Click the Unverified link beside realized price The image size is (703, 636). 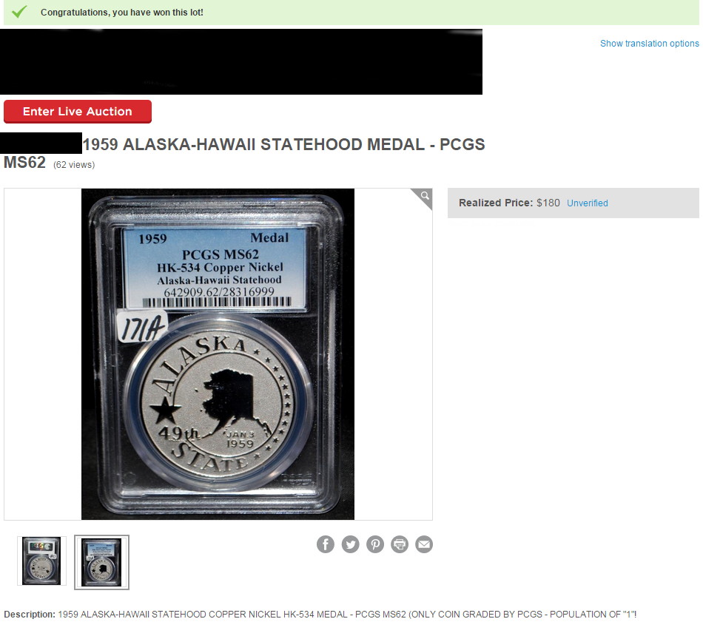coord(588,203)
